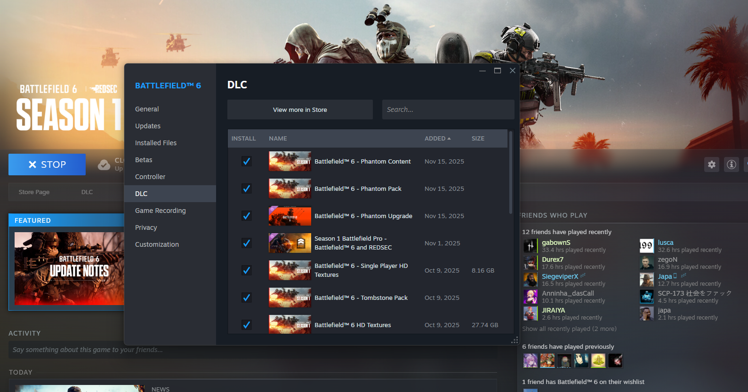Screen dimensions: 748x392
Task: Disable Single Player HD Textures install
Action: [x=246, y=270]
